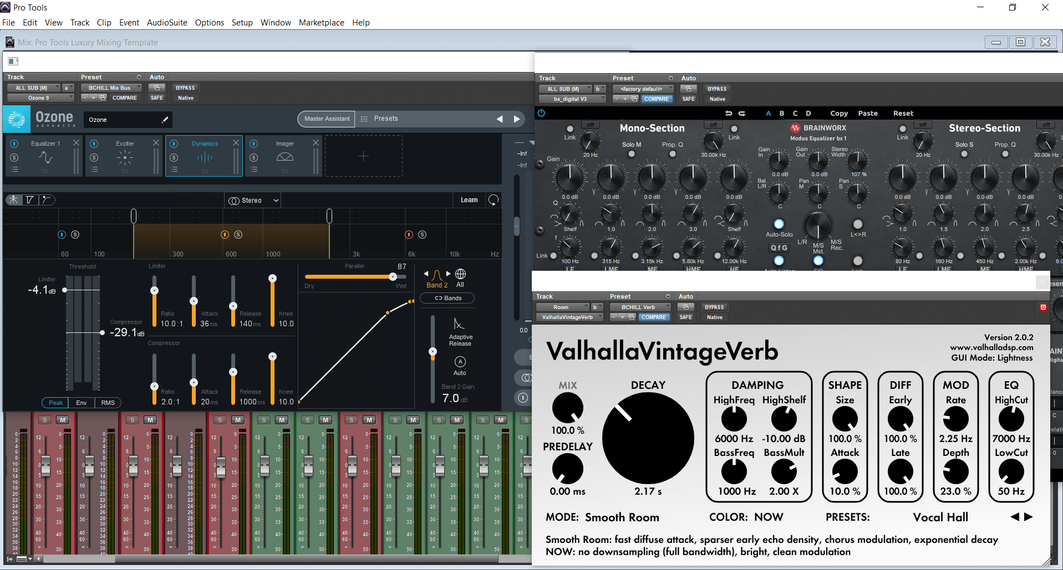
Task: Open the Marketplace menu
Action: [321, 23]
